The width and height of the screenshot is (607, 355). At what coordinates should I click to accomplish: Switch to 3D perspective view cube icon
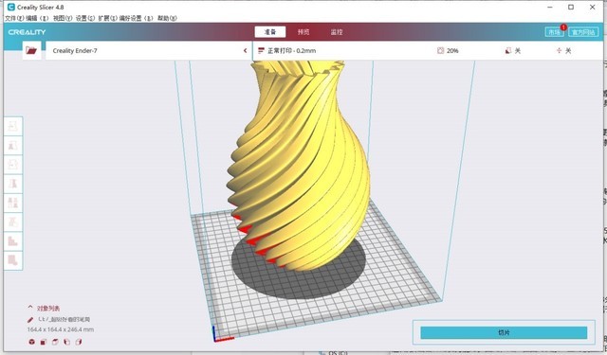tap(31, 342)
